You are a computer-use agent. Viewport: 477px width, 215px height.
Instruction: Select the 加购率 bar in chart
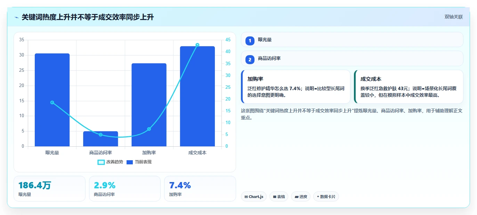(149, 105)
